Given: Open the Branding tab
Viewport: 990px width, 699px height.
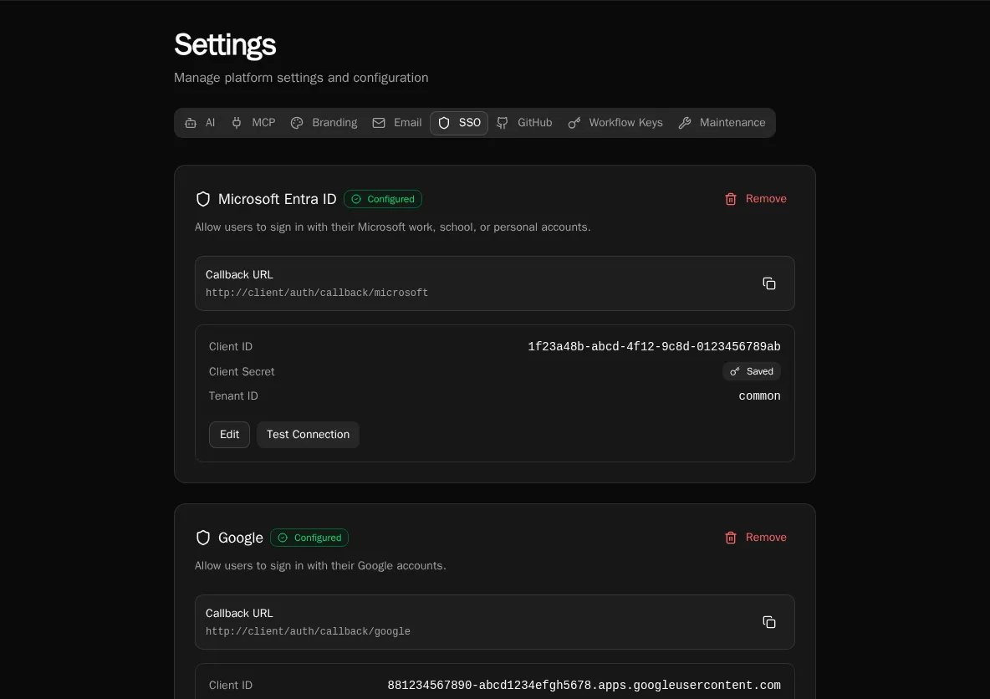Looking at the screenshot, I should pos(324,123).
